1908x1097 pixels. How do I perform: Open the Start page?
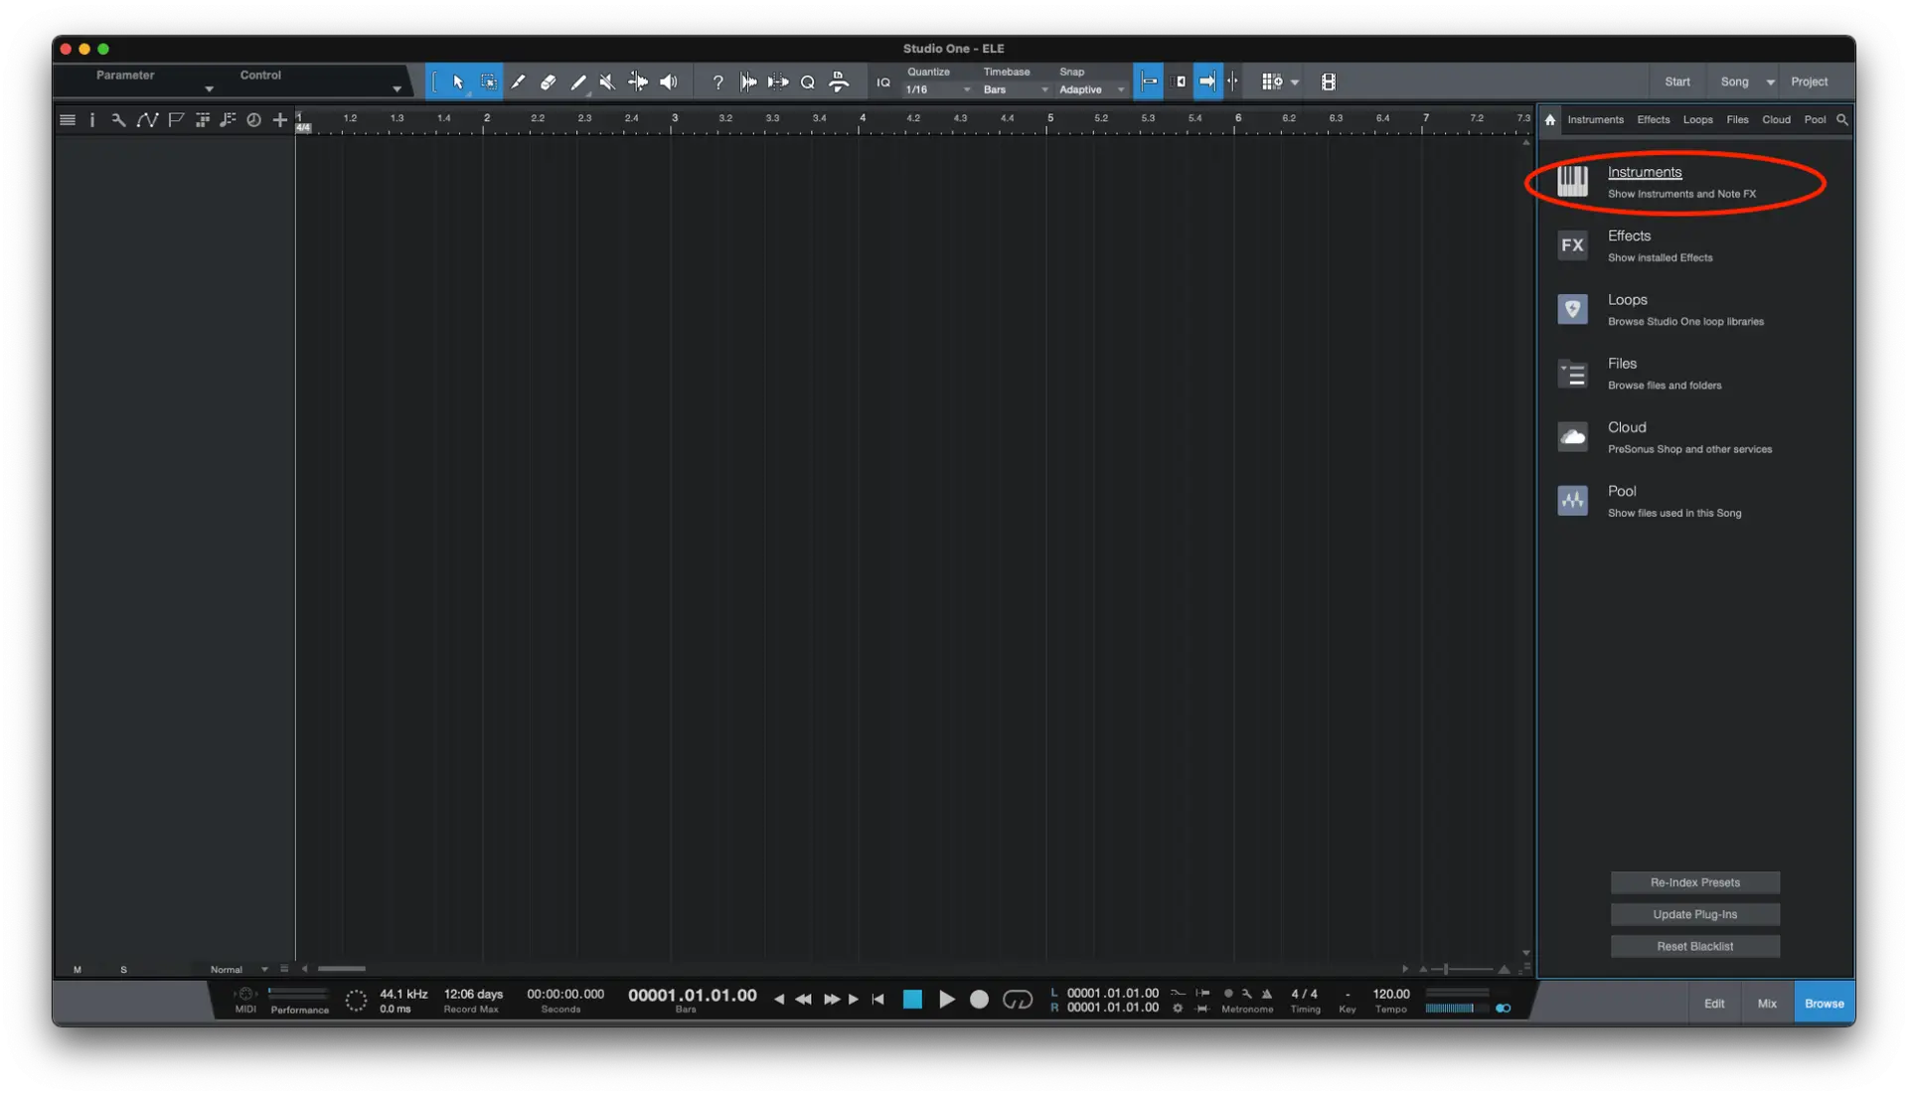click(x=1676, y=82)
